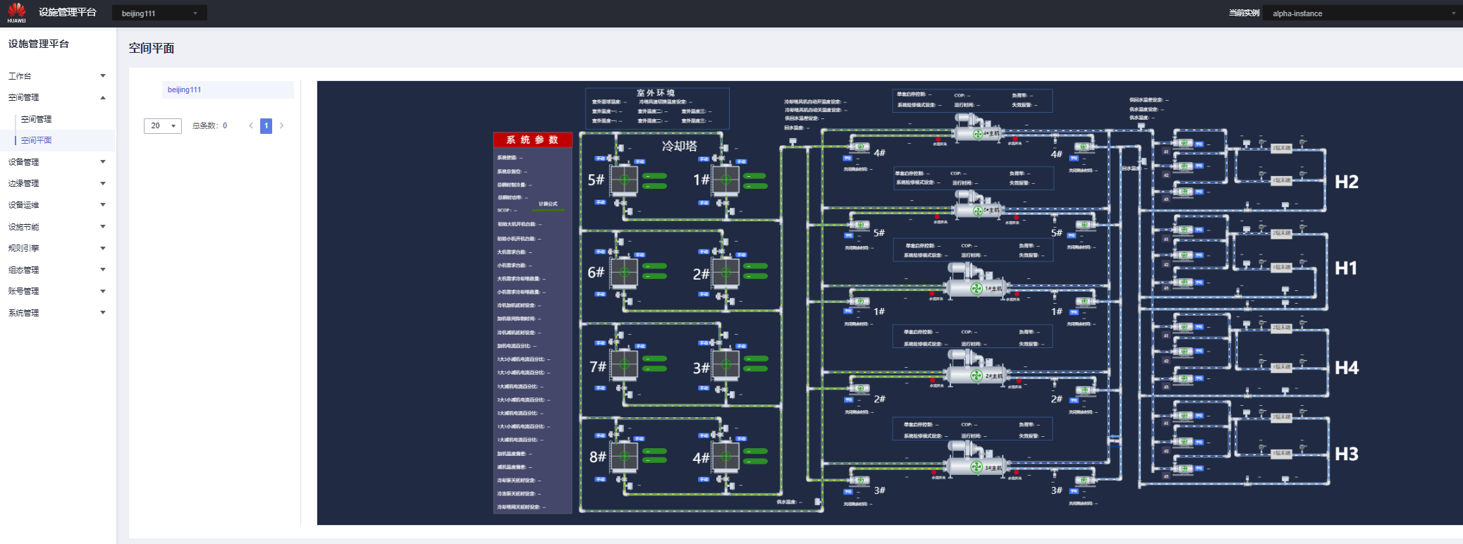
Task: Click the H3 zone label
Action: tap(1347, 454)
